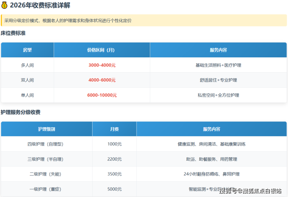Click the red 6000-10000元 price
Image resolution: width=288 pixels, height=197 pixels.
pos(102,95)
